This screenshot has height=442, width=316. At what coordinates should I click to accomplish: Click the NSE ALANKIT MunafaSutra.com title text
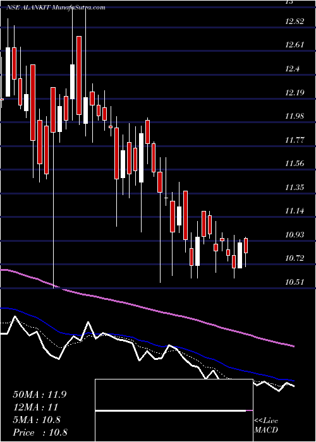click(x=56, y=8)
